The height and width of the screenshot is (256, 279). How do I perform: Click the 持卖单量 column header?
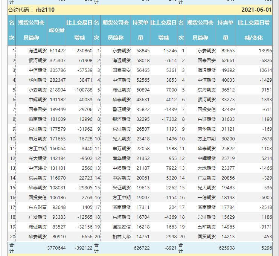226,30
